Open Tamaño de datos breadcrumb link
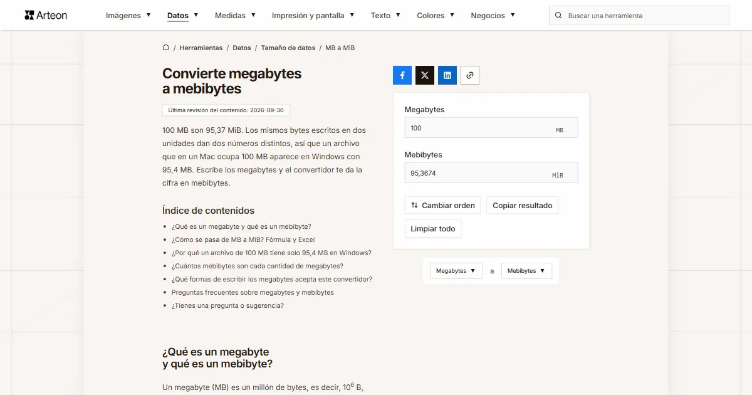Viewport: 752px width, 395px height. click(x=288, y=48)
